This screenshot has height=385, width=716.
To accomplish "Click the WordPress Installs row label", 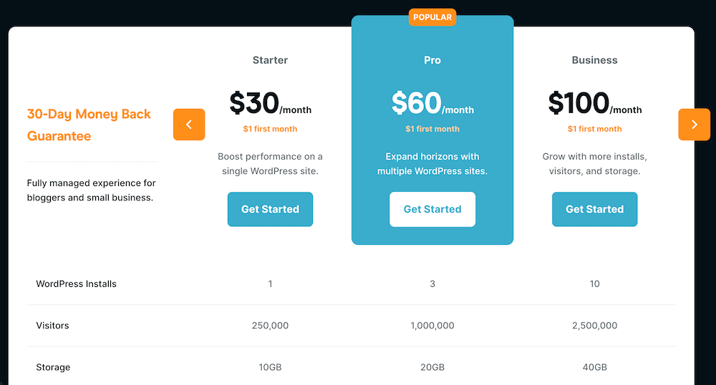I will coord(76,284).
